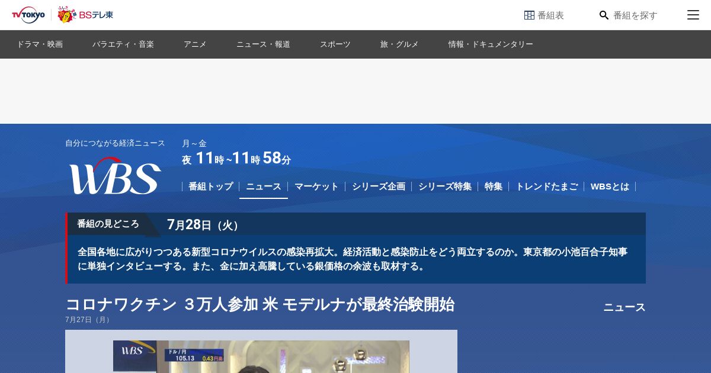Viewport: 711px width, 373px height.
Task: Open the マーケット tab
Action: 316,186
